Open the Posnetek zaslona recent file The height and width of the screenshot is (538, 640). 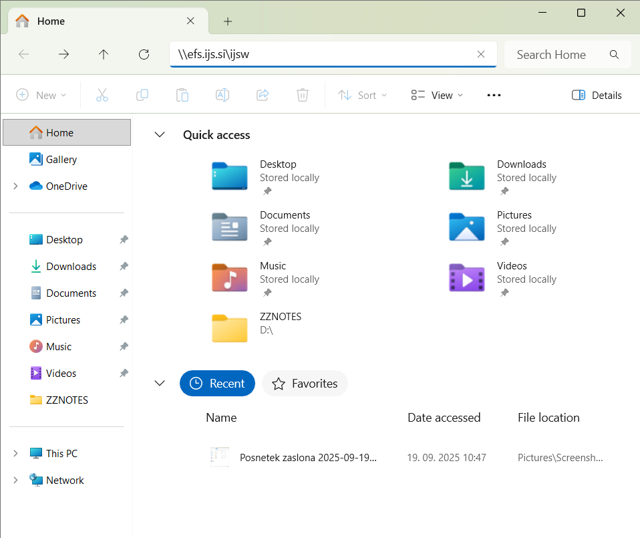pos(308,458)
